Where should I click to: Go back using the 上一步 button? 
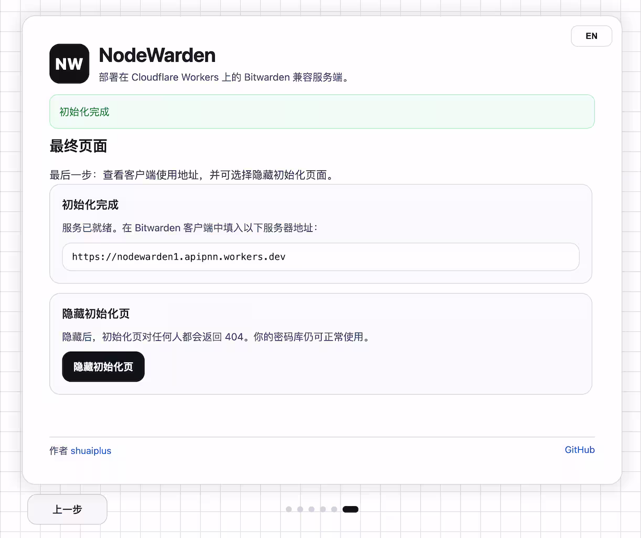point(67,509)
